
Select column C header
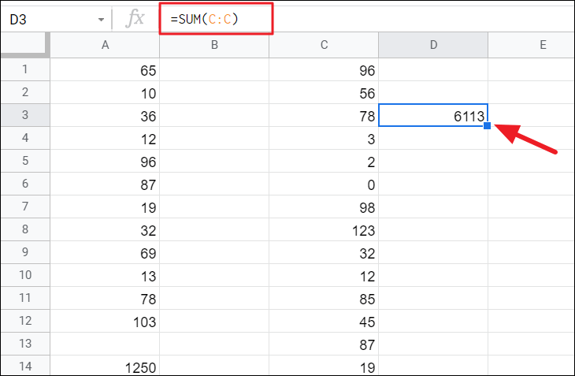pyautogui.click(x=324, y=46)
